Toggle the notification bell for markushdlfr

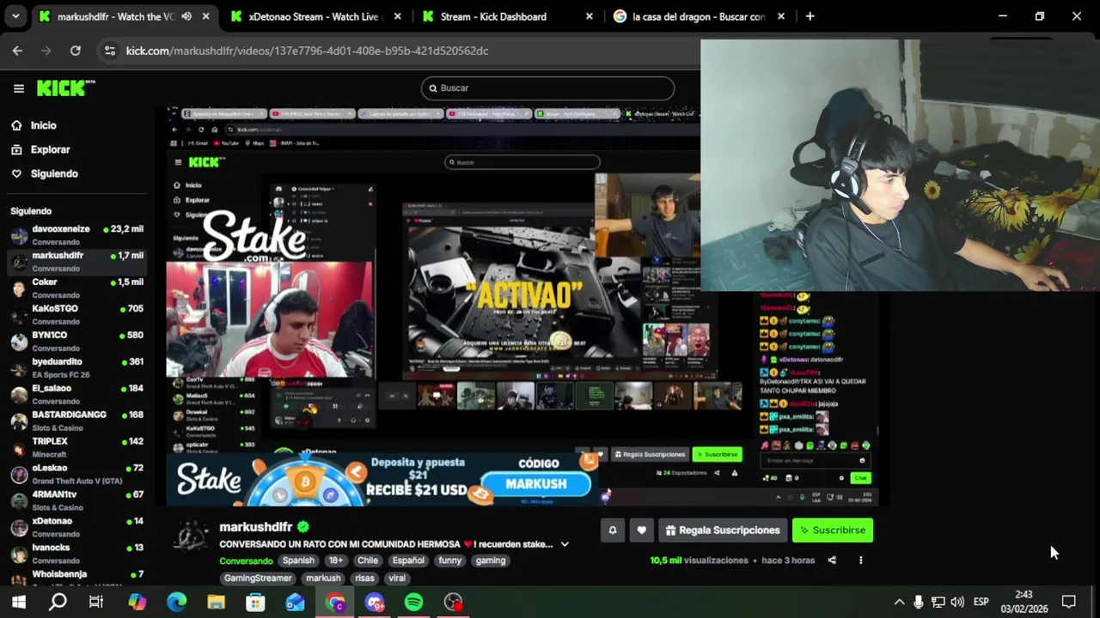pos(613,530)
